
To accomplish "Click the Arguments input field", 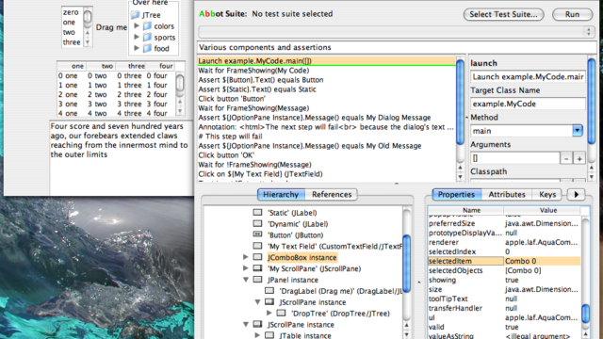I will (515, 158).
